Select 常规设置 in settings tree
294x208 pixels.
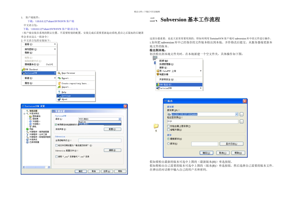[x=33, y=111]
